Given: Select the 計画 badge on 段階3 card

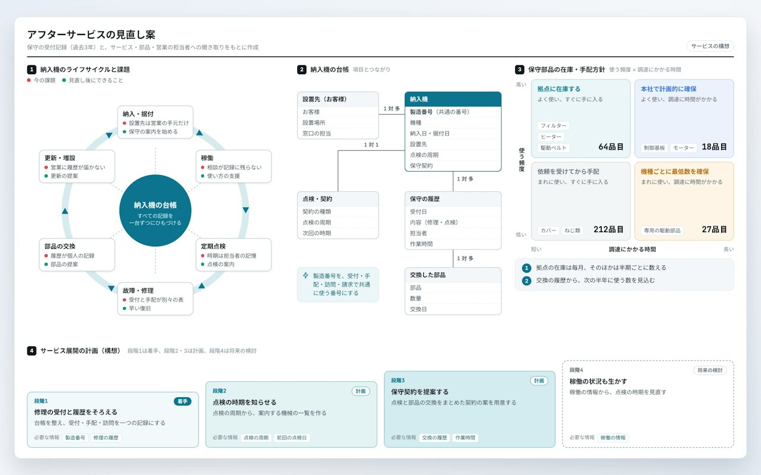Looking at the screenshot, I should tap(539, 381).
